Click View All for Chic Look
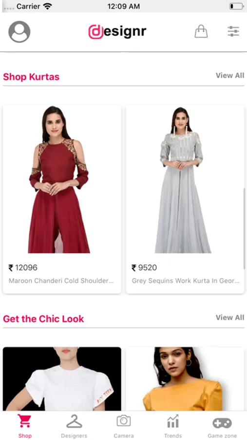 [x=230, y=318]
